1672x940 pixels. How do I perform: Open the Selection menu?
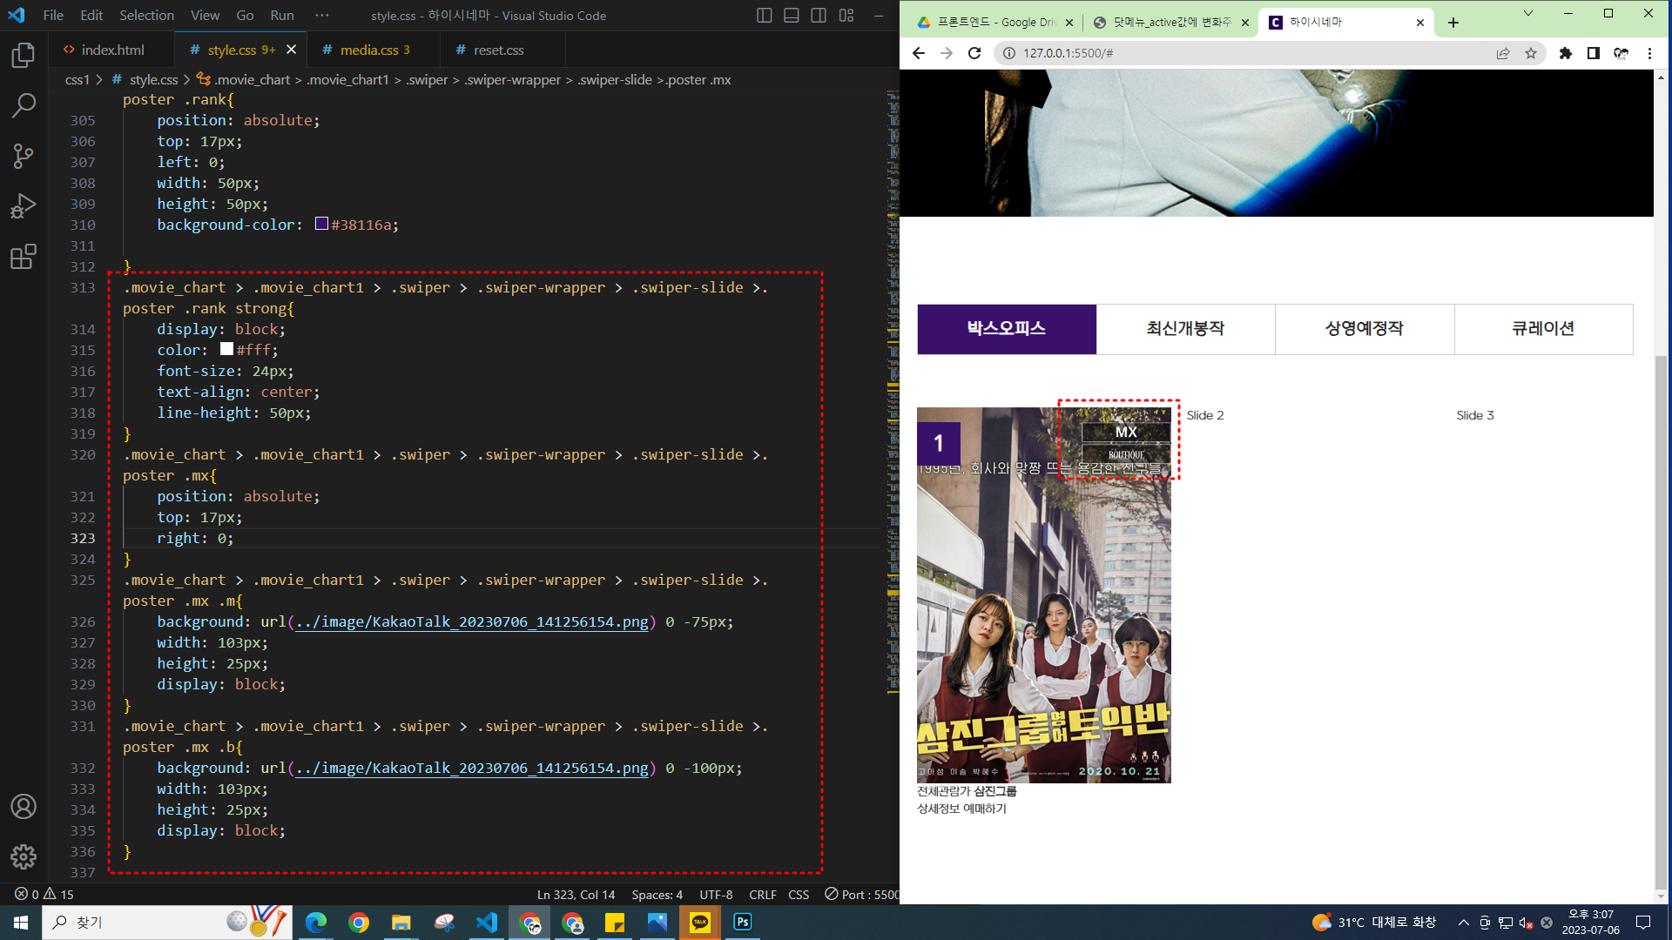click(x=146, y=16)
